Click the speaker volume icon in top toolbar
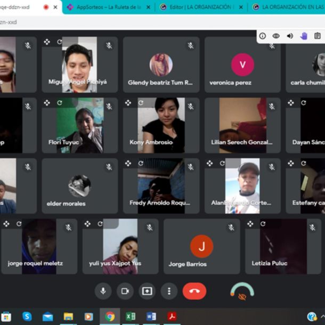This screenshot has width=325, height=325. click(x=290, y=36)
